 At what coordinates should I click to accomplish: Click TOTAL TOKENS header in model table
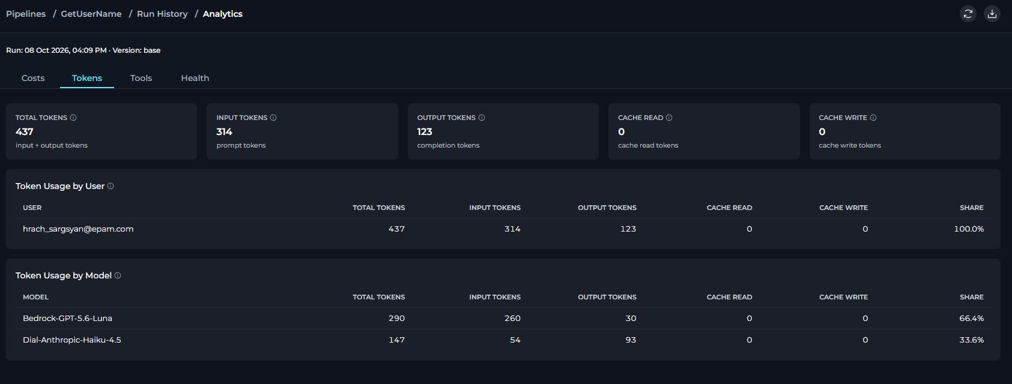click(379, 297)
